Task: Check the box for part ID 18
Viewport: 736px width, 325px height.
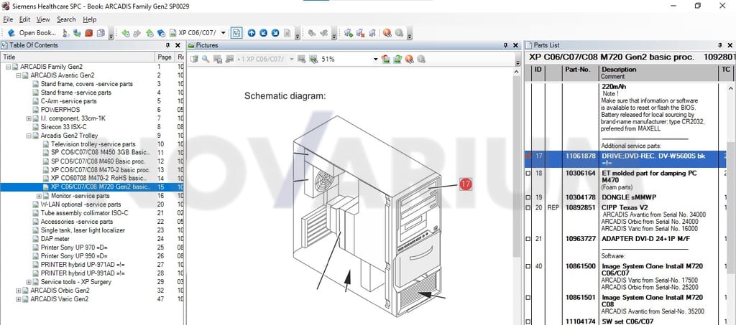Action: click(528, 174)
